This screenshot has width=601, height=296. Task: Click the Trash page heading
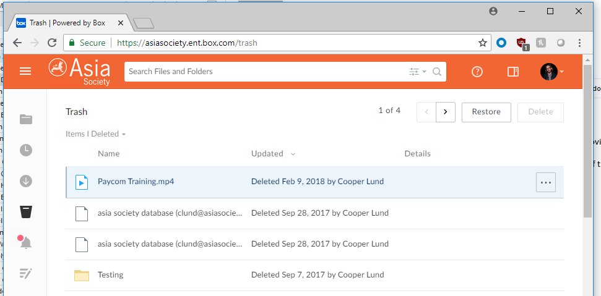[77, 112]
